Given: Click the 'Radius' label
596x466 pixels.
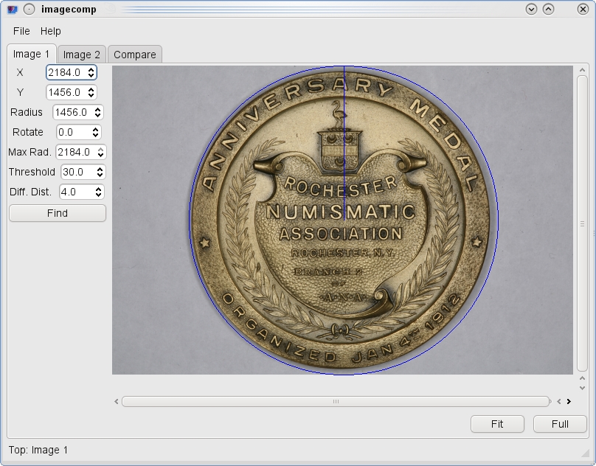Looking at the screenshot, I should point(27,113).
